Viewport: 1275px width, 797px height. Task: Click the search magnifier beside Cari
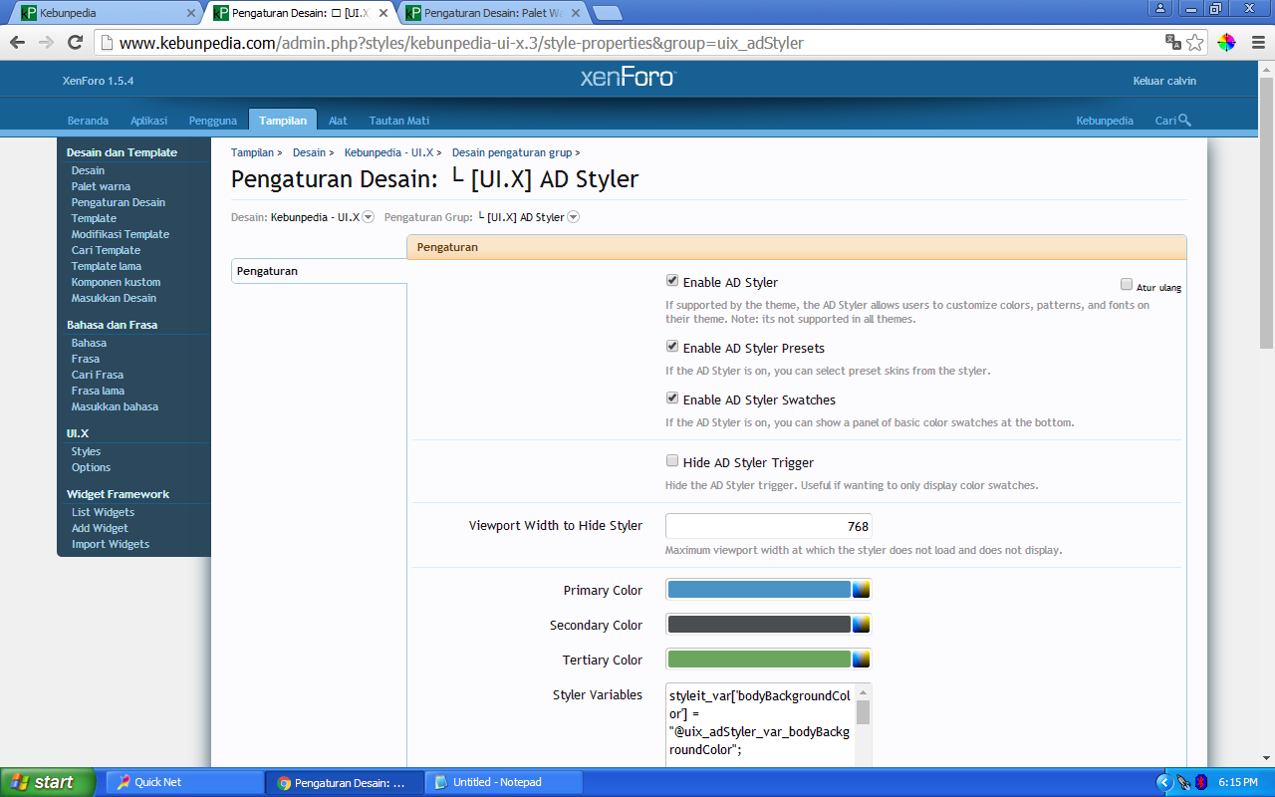coord(1184,121)
